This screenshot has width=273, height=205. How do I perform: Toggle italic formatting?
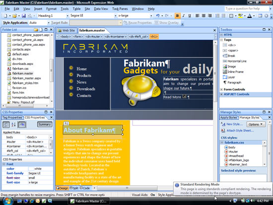click(184, 16)
